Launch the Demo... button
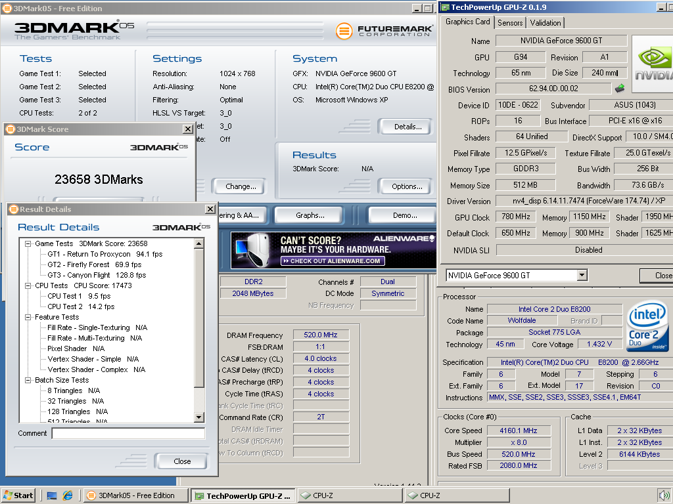Screen dimensions: 673x504 point(403,215)
